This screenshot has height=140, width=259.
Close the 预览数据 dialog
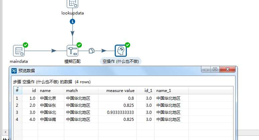[x=227, y=69]
